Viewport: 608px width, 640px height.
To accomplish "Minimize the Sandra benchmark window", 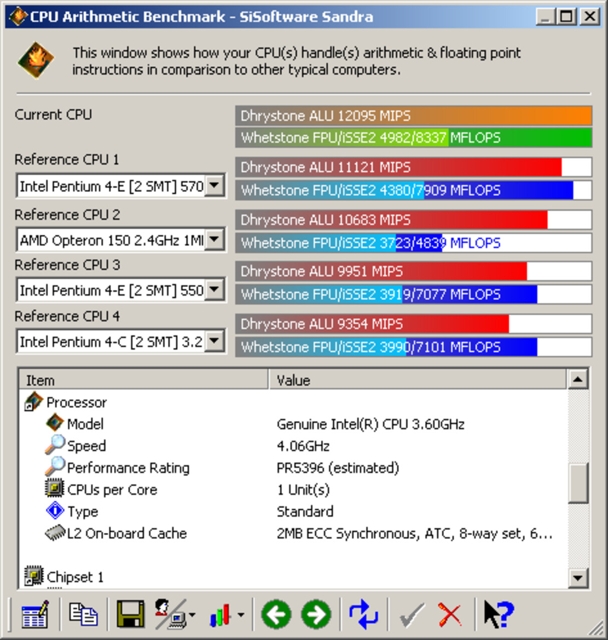I will (x=546, y=17).
